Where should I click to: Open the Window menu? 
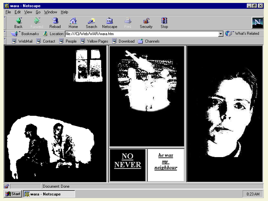(51, 12)
